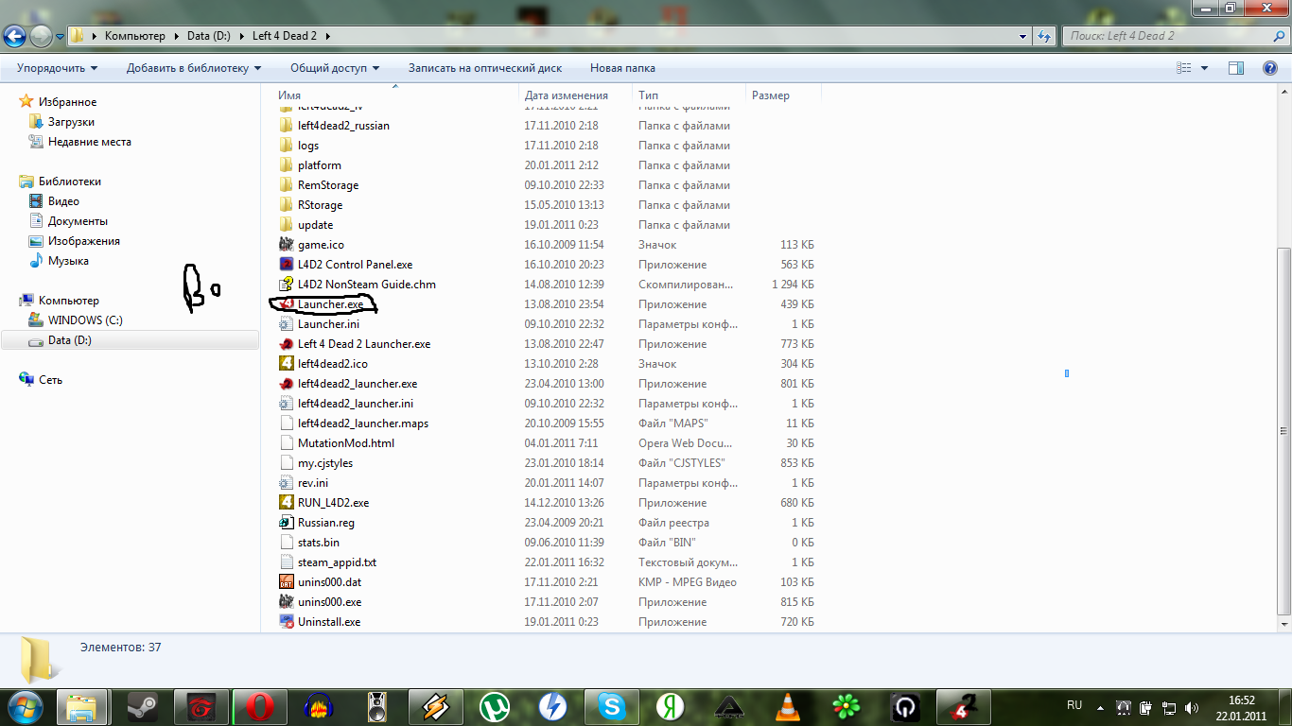Select the platform folder icon

287,165
